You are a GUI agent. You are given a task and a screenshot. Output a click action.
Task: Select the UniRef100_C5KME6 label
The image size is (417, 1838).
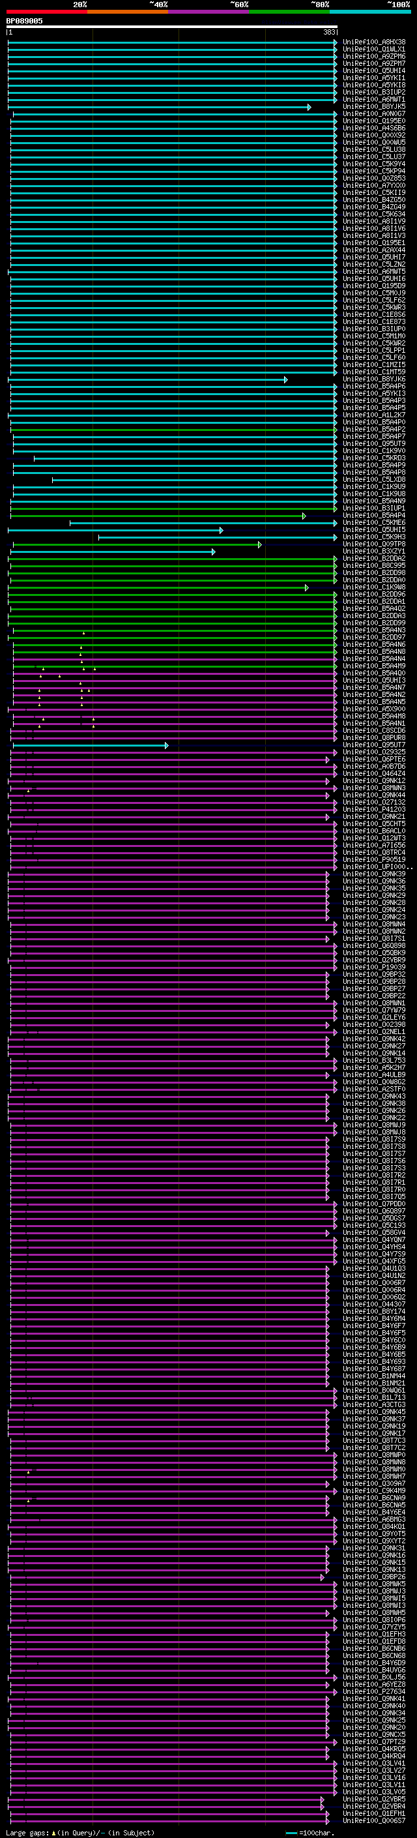(x=374, y=523)
